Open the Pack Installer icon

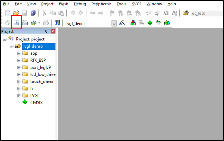167,23
